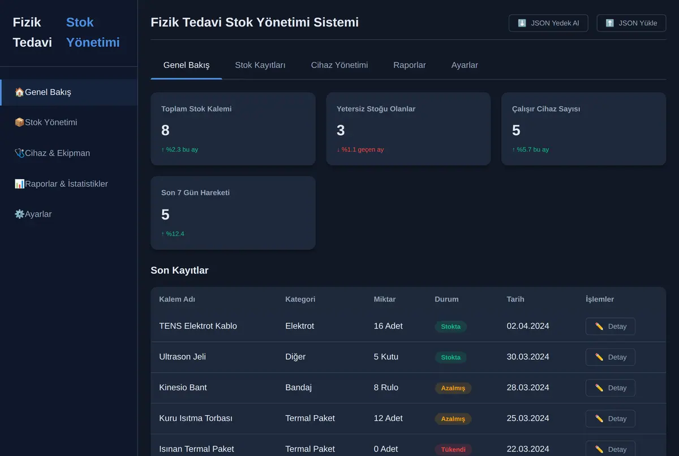Click the Toplam Stok Kalemi card
This screenshot has height=456, width=679.
pos(233,129)
